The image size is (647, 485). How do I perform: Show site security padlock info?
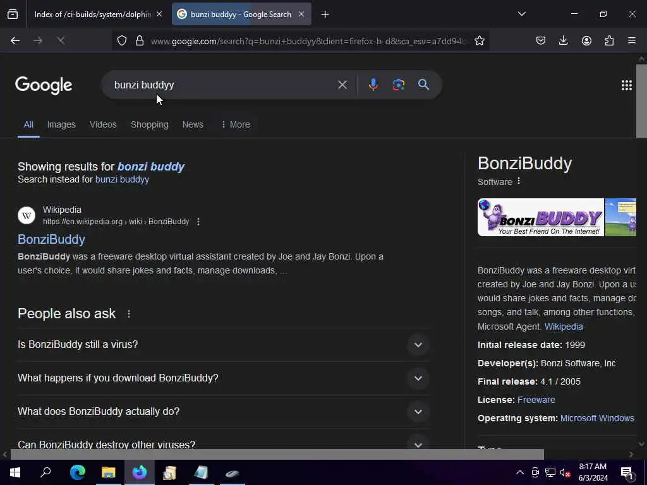pyautogui.click(x=140, y=40)
